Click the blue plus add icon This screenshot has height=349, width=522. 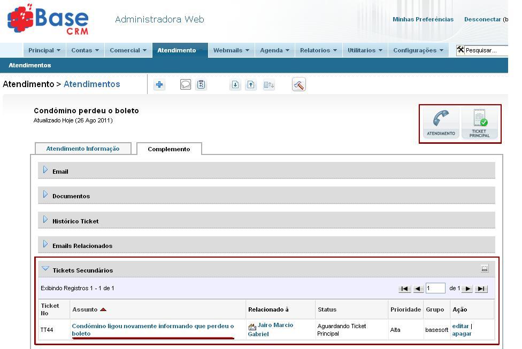point(159,85)
